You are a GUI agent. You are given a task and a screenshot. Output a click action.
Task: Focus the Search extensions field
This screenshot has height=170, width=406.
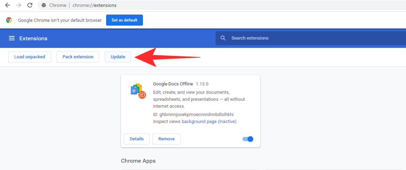tap(297, 38)
